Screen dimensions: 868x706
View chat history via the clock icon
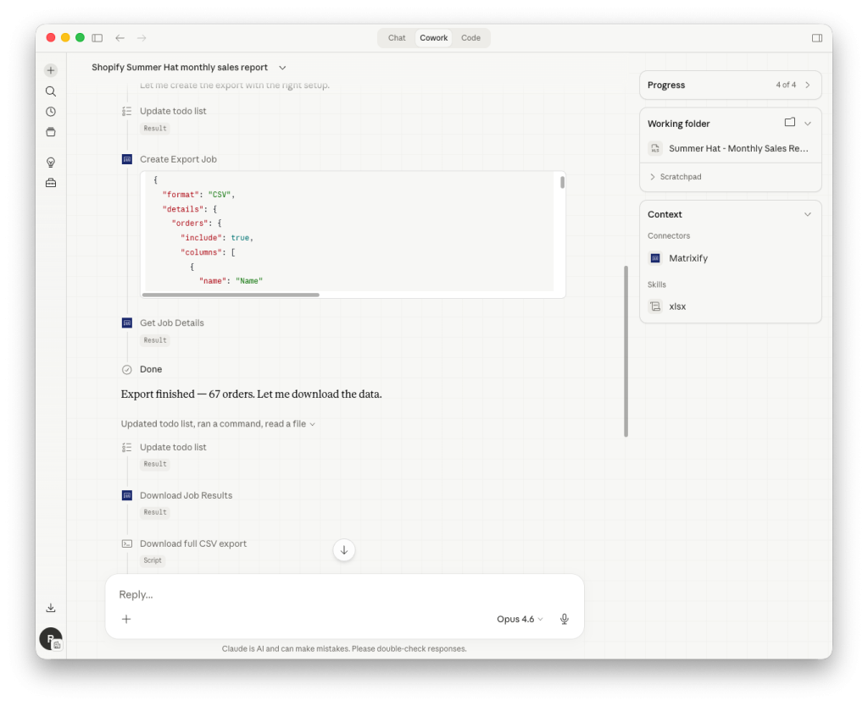[50, 111]
